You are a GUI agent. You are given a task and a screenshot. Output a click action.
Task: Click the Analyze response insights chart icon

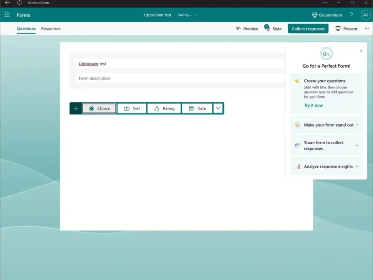point(297,167)
